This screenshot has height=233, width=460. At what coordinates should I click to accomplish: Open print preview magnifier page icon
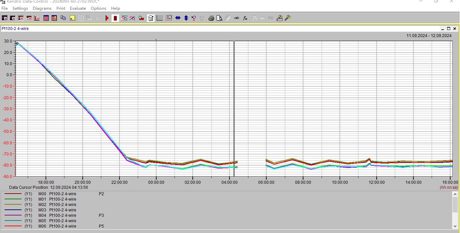(219, 18)
